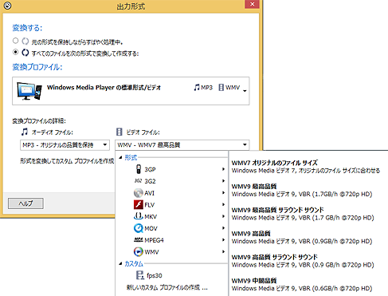388x296 pixels.
Task: Click the MOV QuickTime icon
Action: (139, 228)
